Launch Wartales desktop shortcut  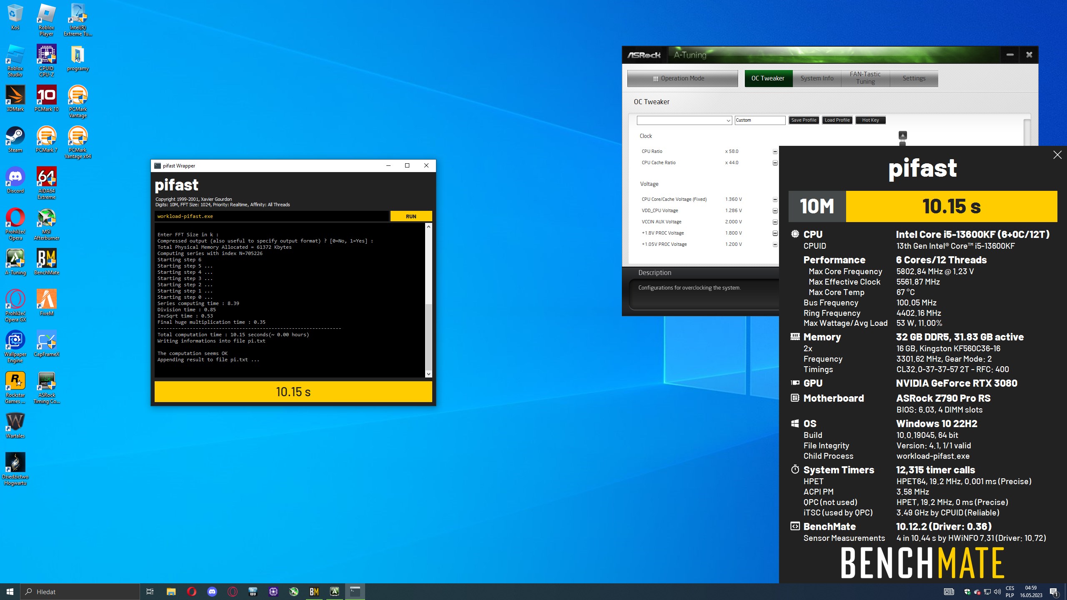(15, 425)
